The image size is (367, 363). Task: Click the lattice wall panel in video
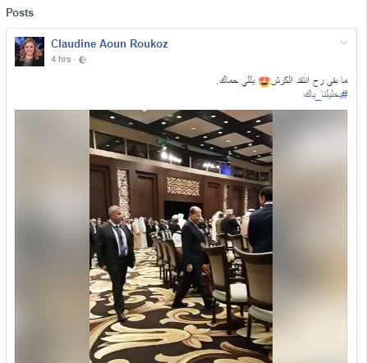pos(183,186)
